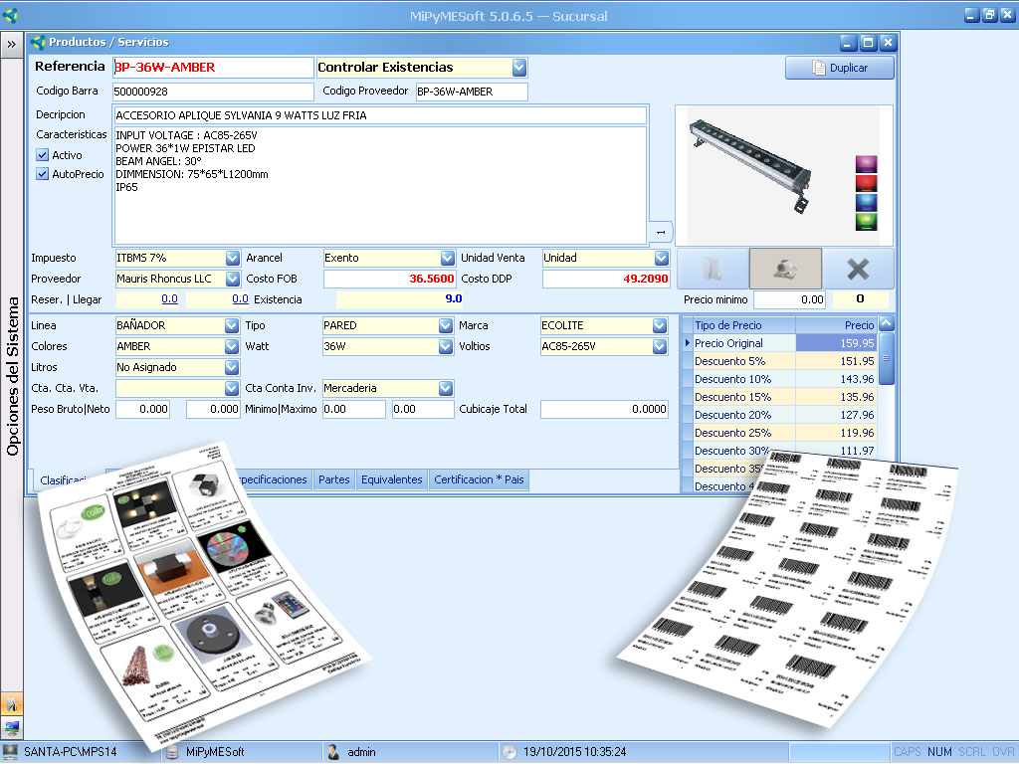
Task: Open the Colores dropdown showing AMBER
Action: (231, 346)
